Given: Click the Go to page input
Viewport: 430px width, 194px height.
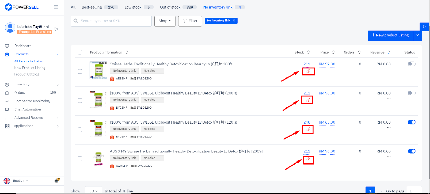Looking at the screenshot, I should pos(414,191).
